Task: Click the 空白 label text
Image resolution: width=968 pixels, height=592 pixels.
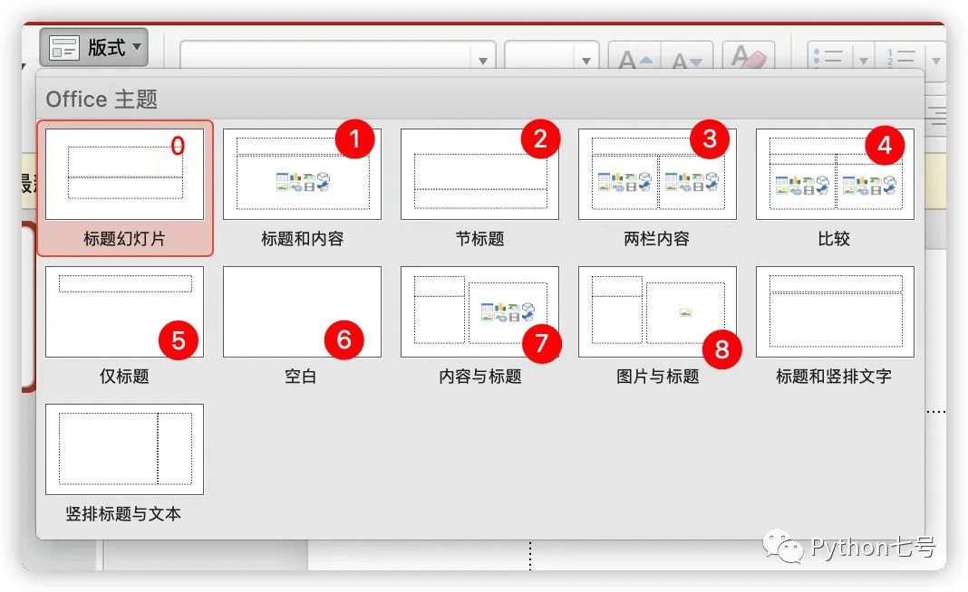Action: pyautogui.click(x=301, y=377)
